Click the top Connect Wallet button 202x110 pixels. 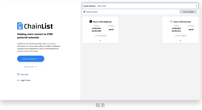coord(188,12)
